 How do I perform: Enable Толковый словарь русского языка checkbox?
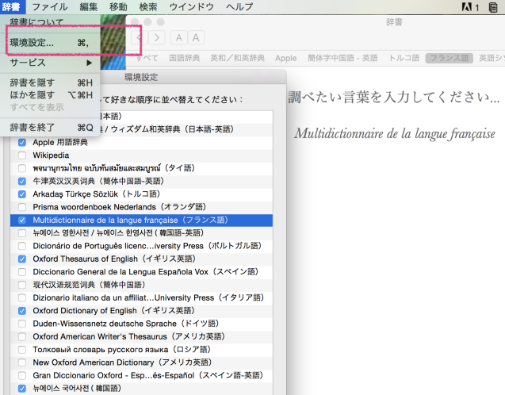click(22, 350)
